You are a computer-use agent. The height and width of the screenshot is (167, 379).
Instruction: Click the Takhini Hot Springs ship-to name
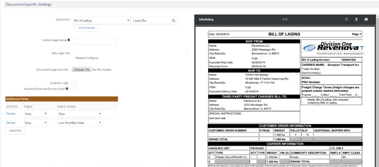tap(257, 75)
